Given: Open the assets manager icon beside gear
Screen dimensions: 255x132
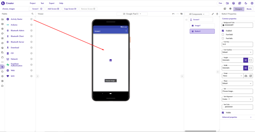Looking at the screenshot, I should point(225,9).
